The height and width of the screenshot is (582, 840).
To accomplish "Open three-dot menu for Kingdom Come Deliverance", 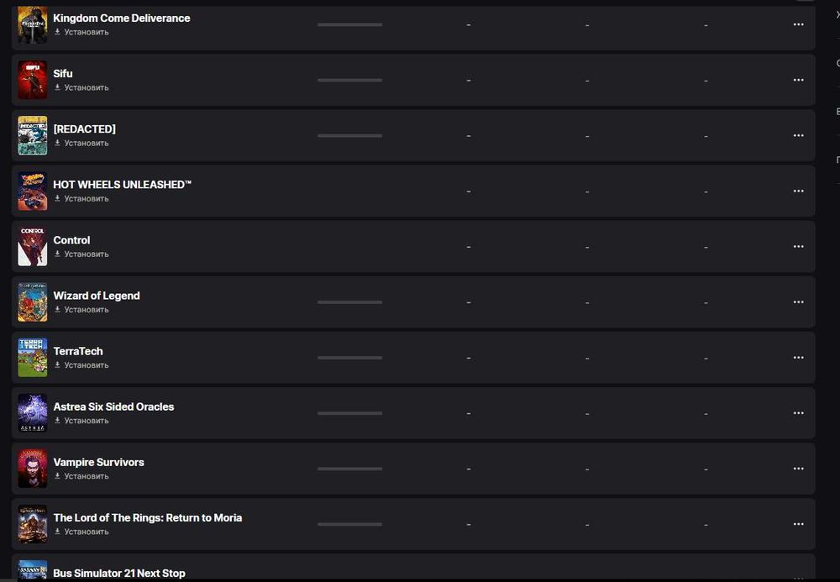I will pos(798,24).
